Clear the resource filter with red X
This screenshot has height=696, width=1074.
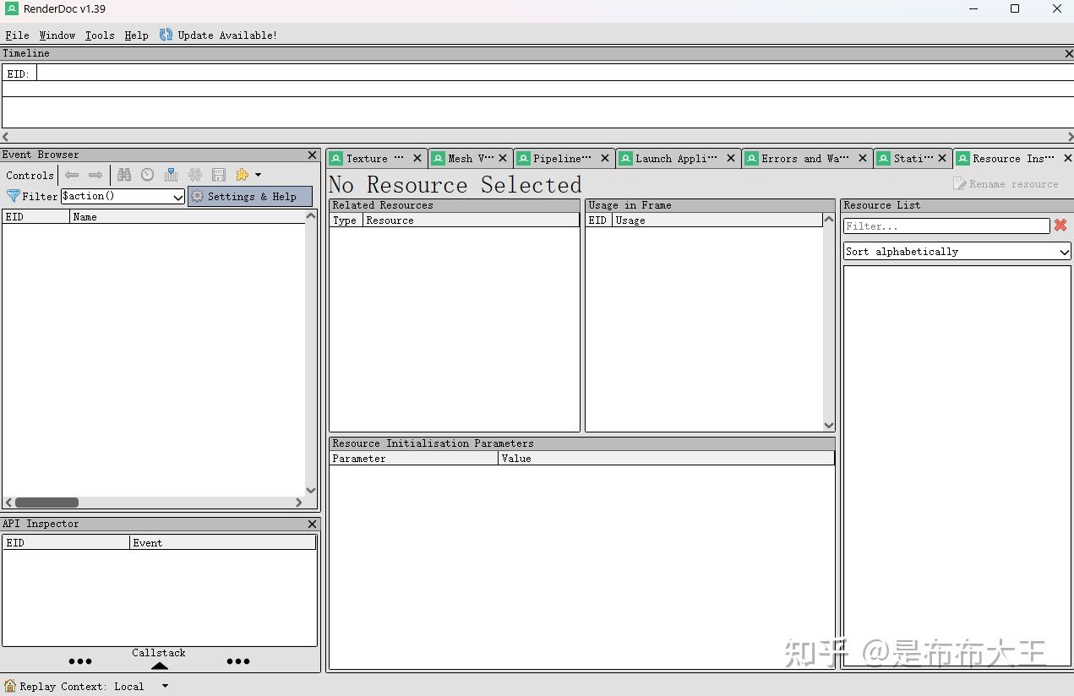tap(1060, 226)
